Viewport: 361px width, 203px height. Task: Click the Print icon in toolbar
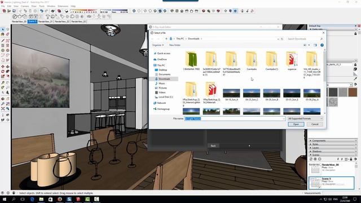tap(52, 11)
